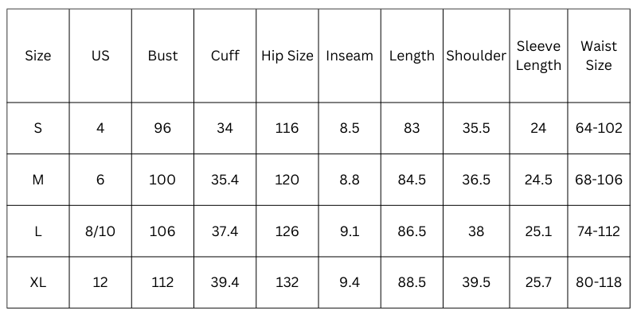
Task: Click the 88.5 length cell
Action: coord(412,282)
